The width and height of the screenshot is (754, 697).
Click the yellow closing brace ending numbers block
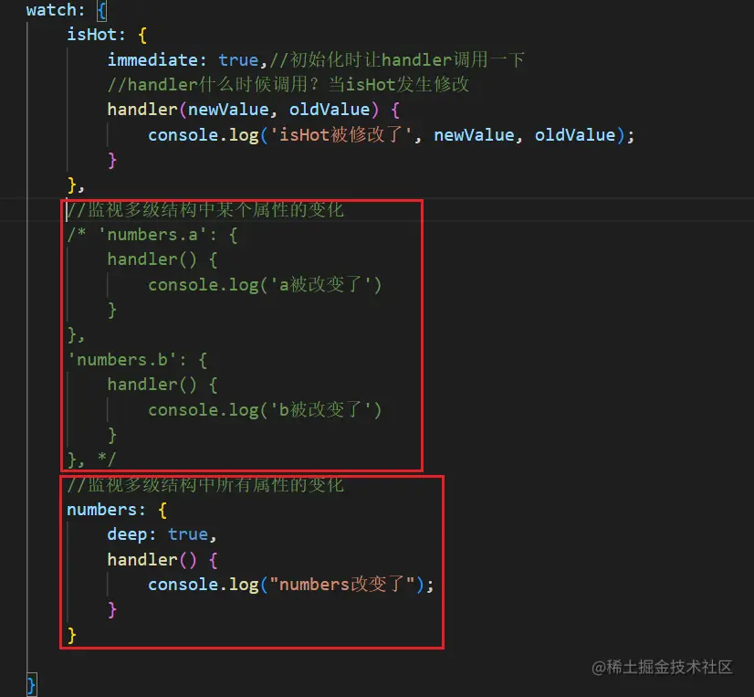click(x=71, y=635)
